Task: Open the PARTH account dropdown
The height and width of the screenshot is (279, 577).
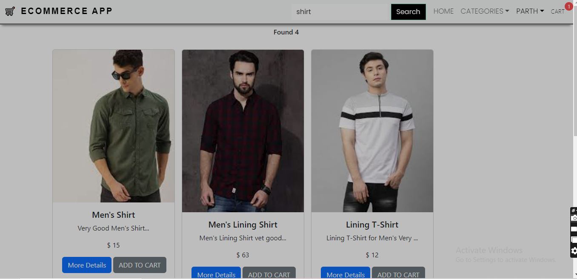Action: 529,11
